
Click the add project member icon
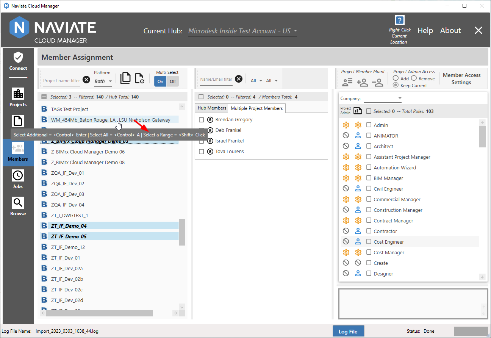363,82
